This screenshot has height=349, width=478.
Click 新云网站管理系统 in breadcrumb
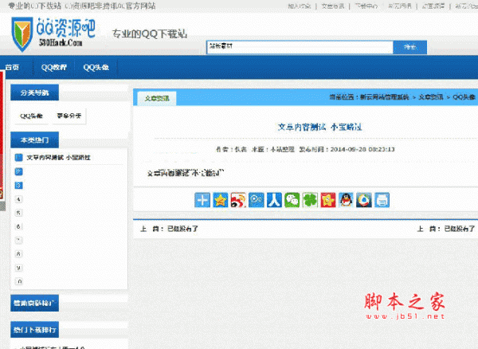[385, 97]
